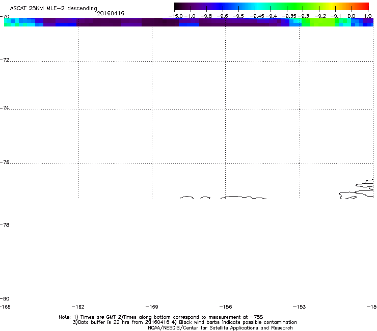
Task: Pick the yellow segment of the color bar
Action: [332, 6]
